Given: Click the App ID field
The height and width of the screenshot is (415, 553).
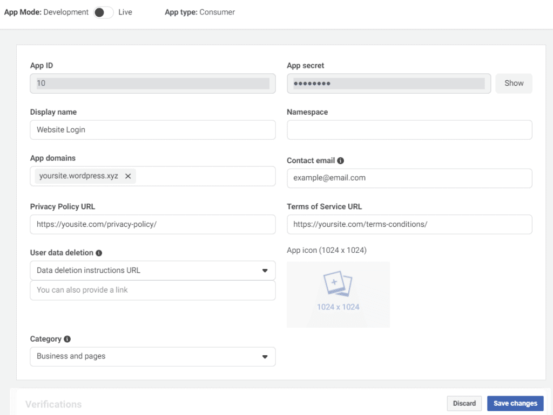Looking at the screenshot, I should pos(152,84).
